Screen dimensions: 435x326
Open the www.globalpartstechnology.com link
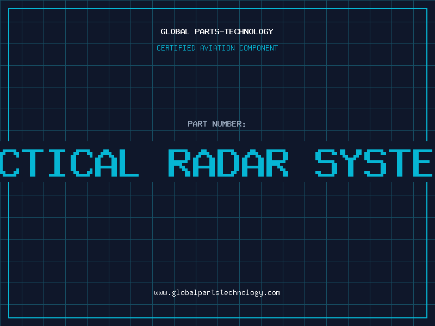(217, 293)
